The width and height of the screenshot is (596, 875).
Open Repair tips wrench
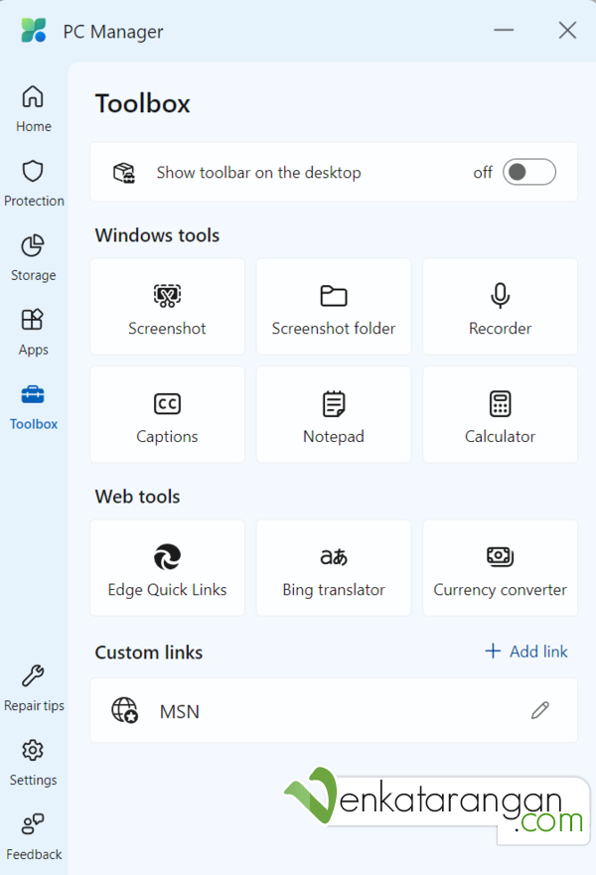click(x=34, y=688)
